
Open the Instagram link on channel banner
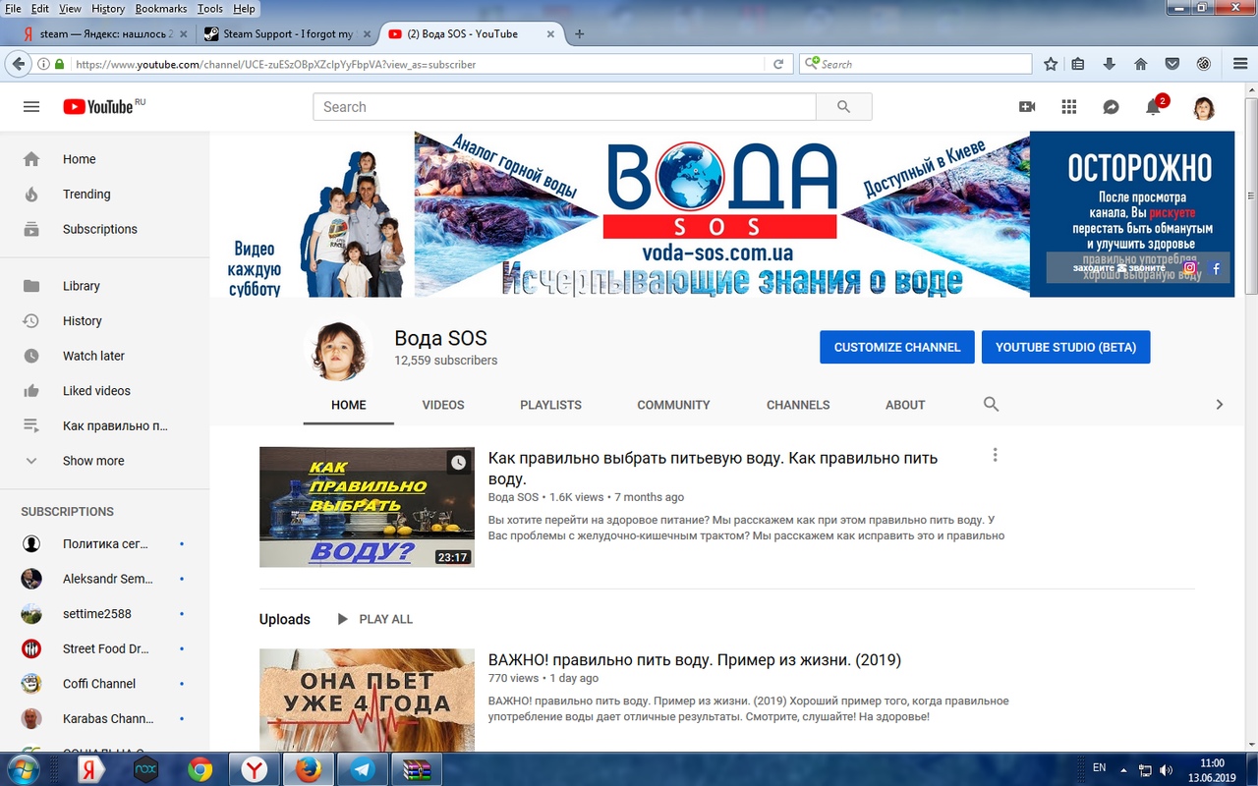(x=1190, y=267)
